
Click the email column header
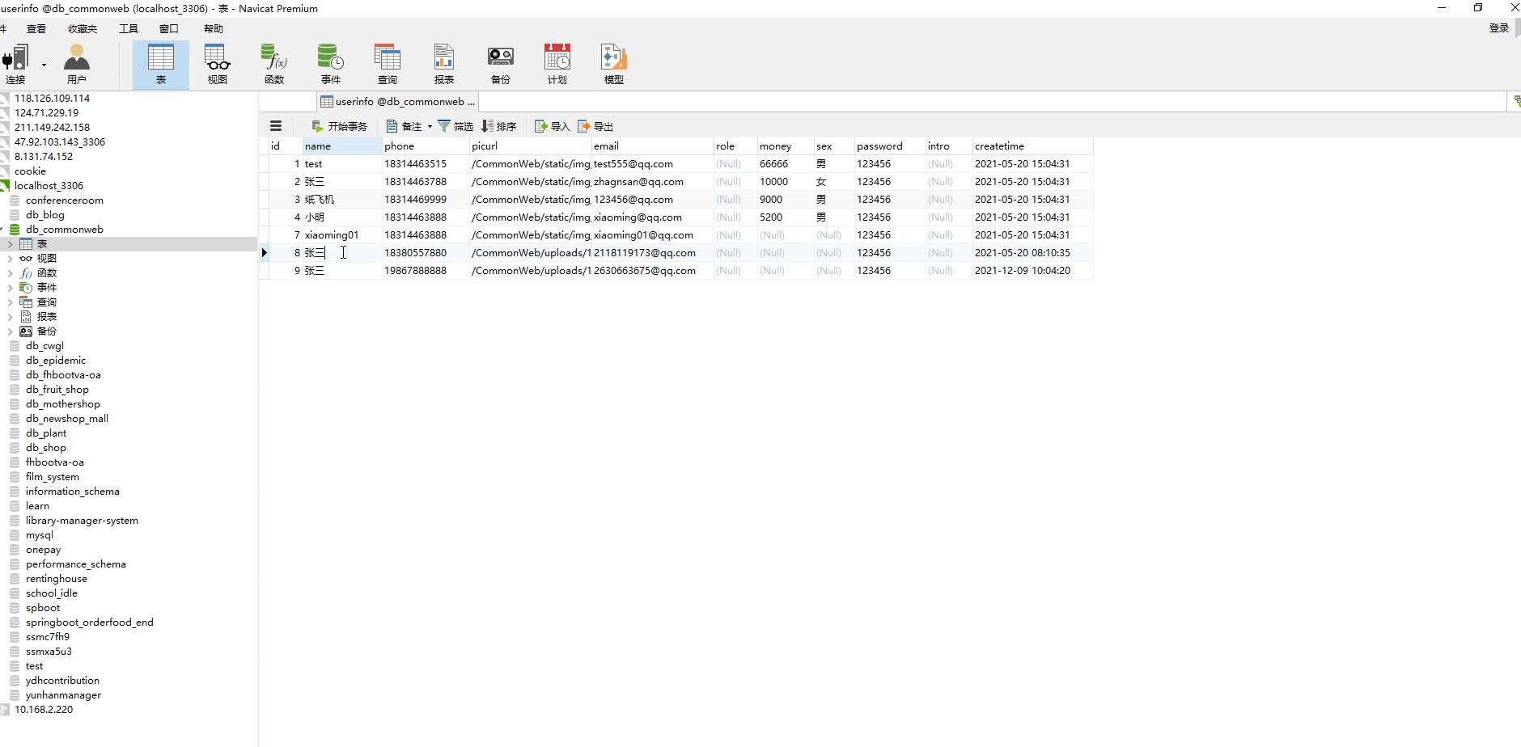[x=652, y=146]
